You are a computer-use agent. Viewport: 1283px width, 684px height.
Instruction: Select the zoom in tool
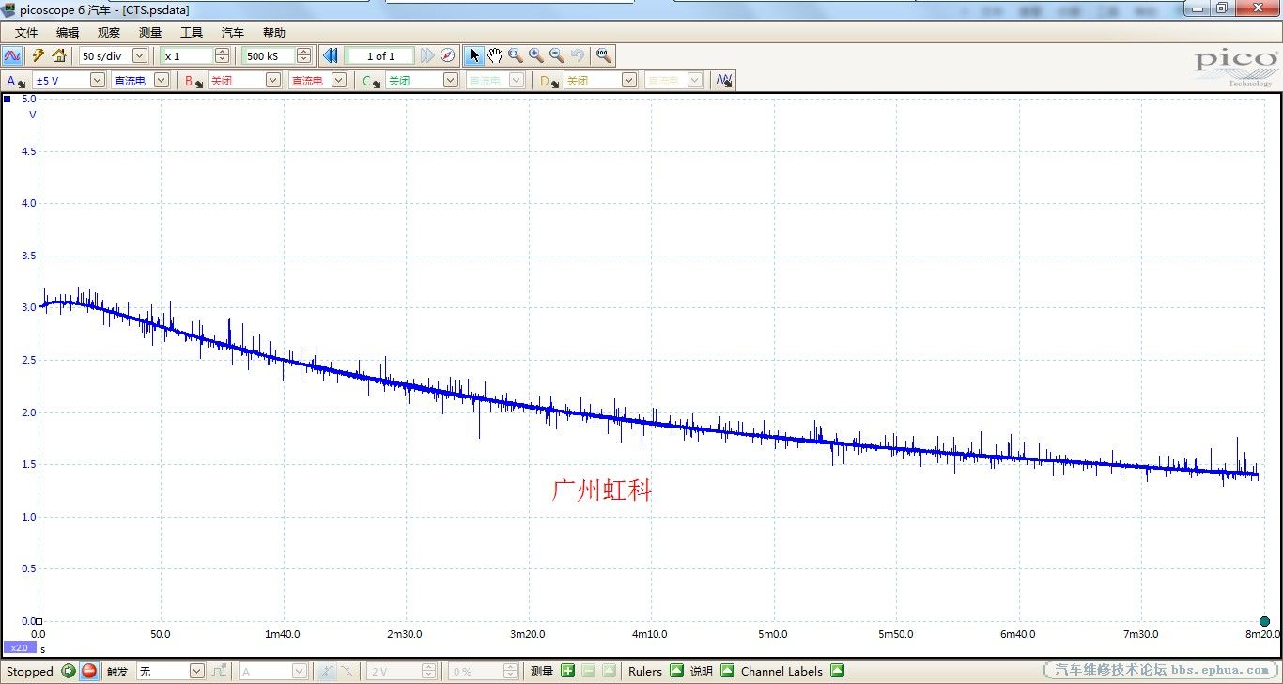(x=536, y=55)
